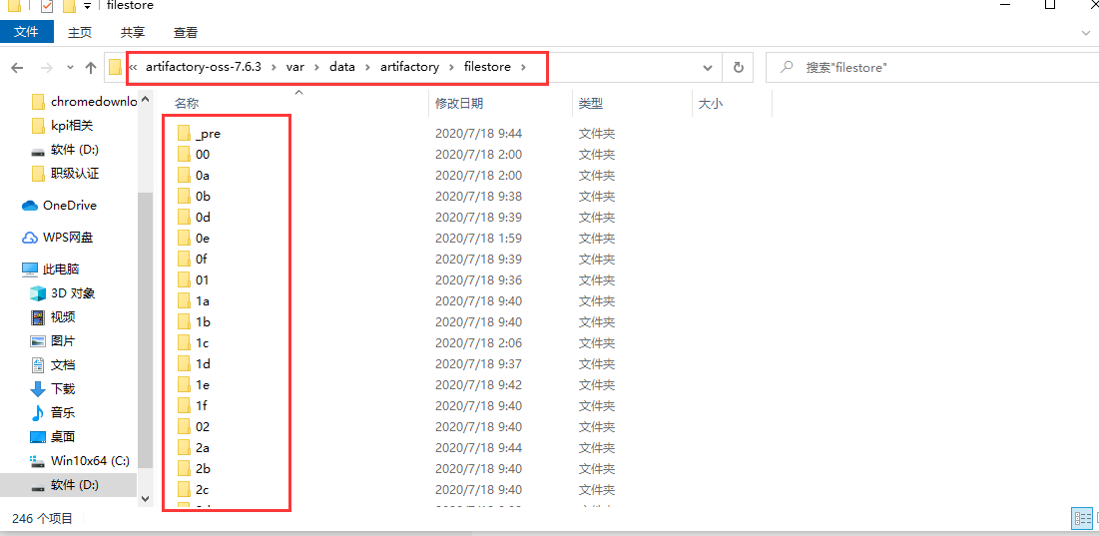Open 桌面 in navigation pane
The height and width of the screenshot is (536, 1099).
[53, 436]
